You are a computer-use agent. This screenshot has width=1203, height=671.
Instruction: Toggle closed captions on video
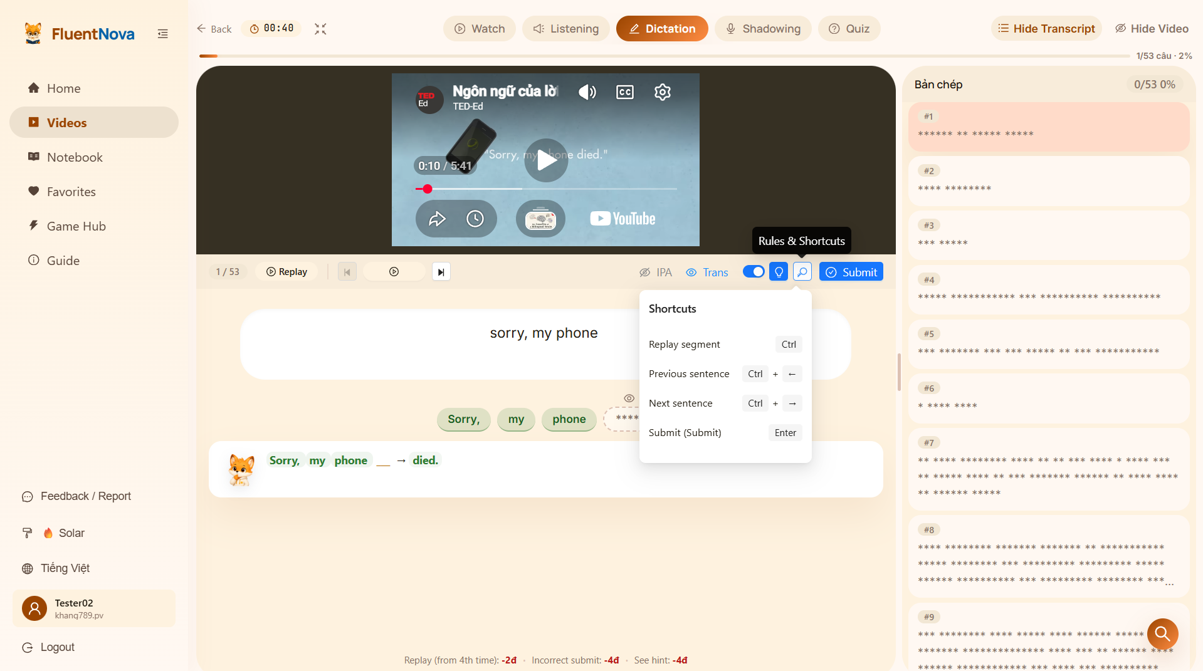[625, 92]
